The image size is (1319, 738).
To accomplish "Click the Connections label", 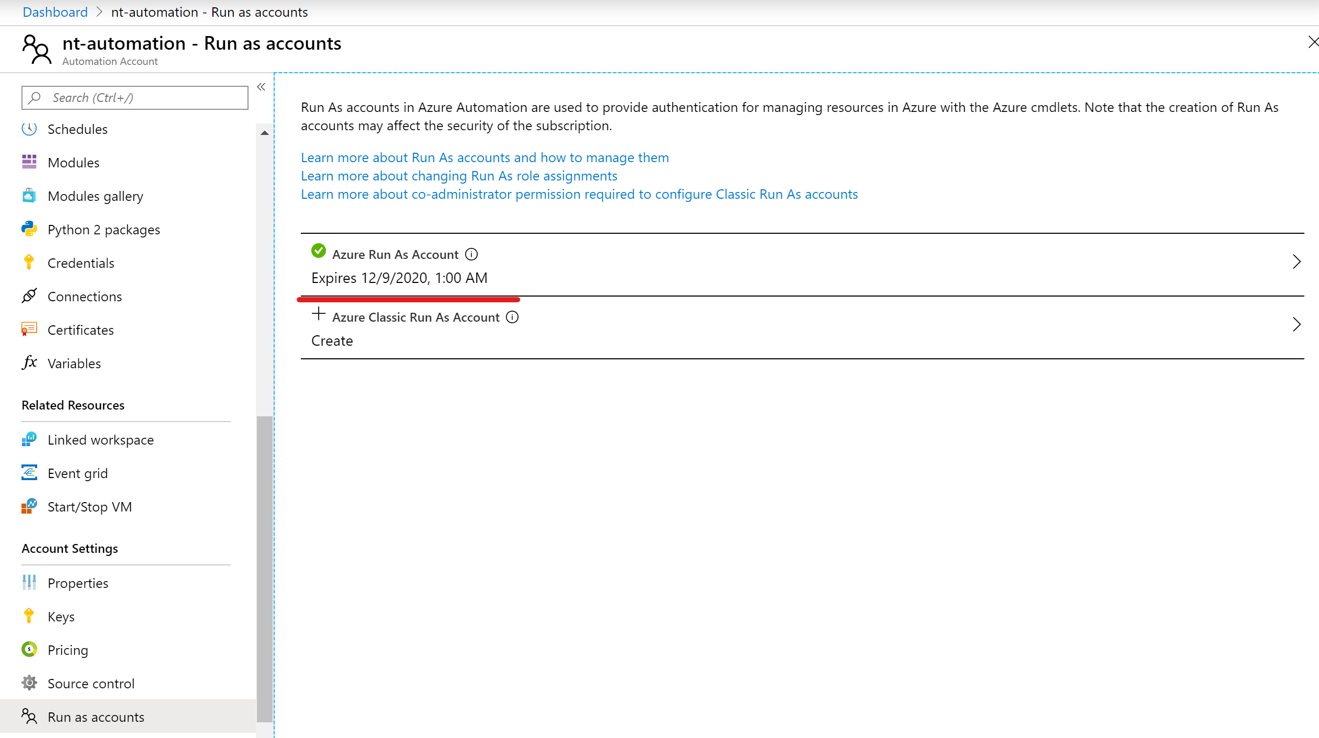I will pos(85,297).
